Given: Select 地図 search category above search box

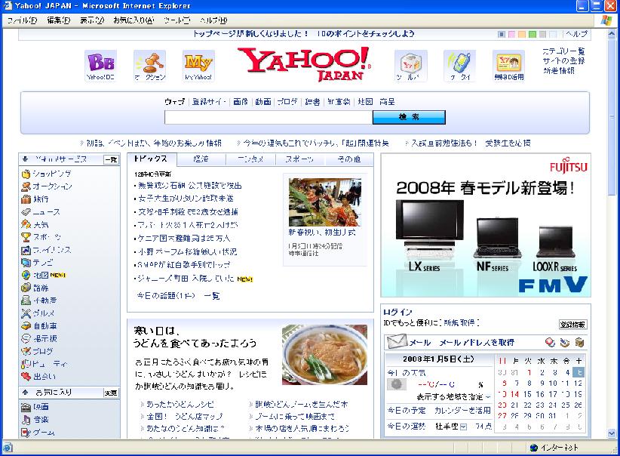Looking at the screenshot, I should (x=365, y=102).
